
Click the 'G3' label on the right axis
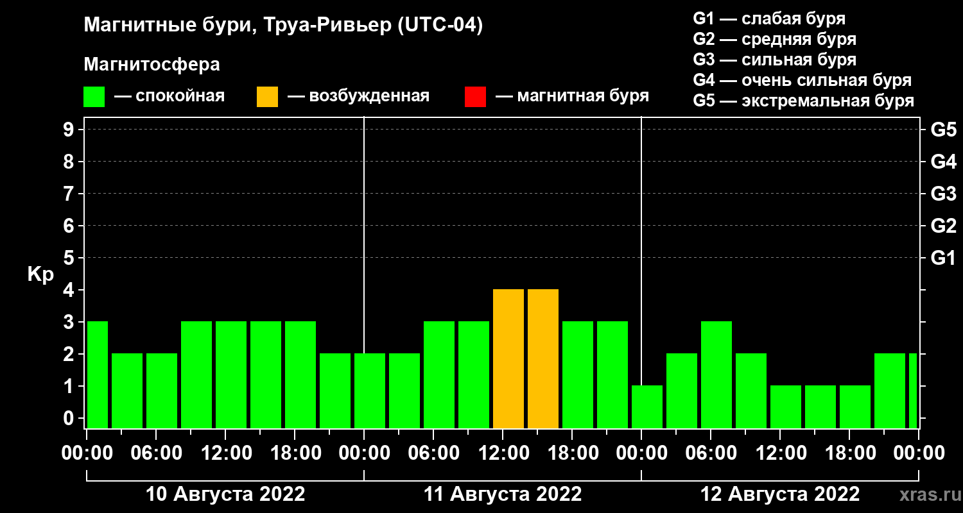point(943,194)
